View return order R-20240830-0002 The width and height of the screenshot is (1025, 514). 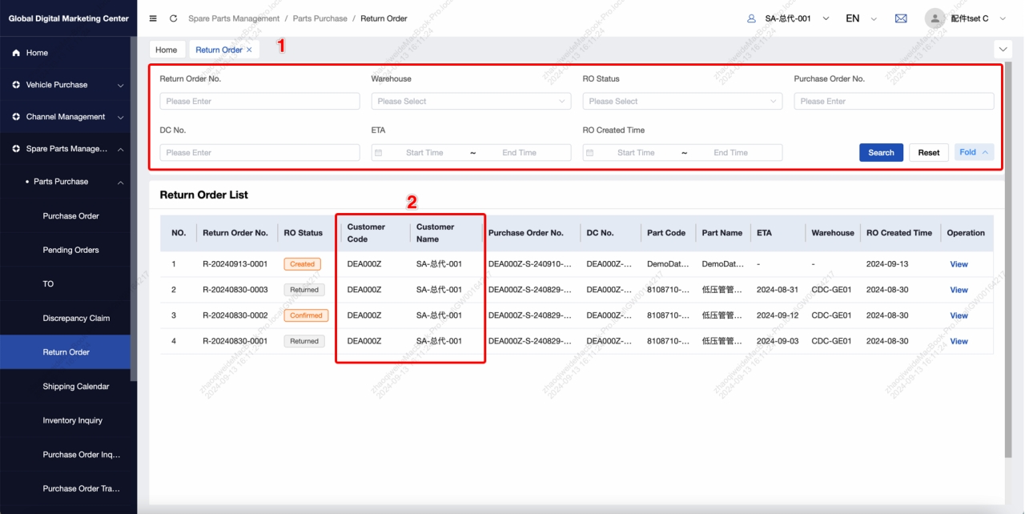coord(959,315)
